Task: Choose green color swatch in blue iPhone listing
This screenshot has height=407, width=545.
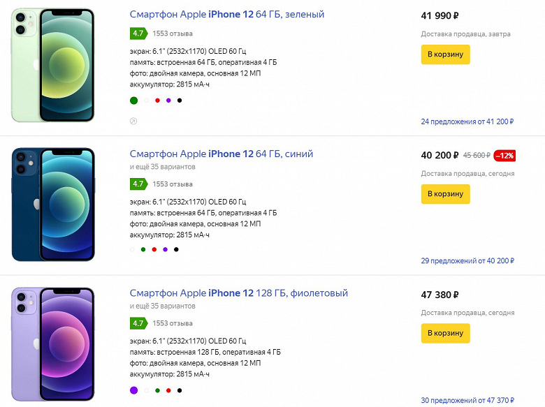Action: (143, 249)
